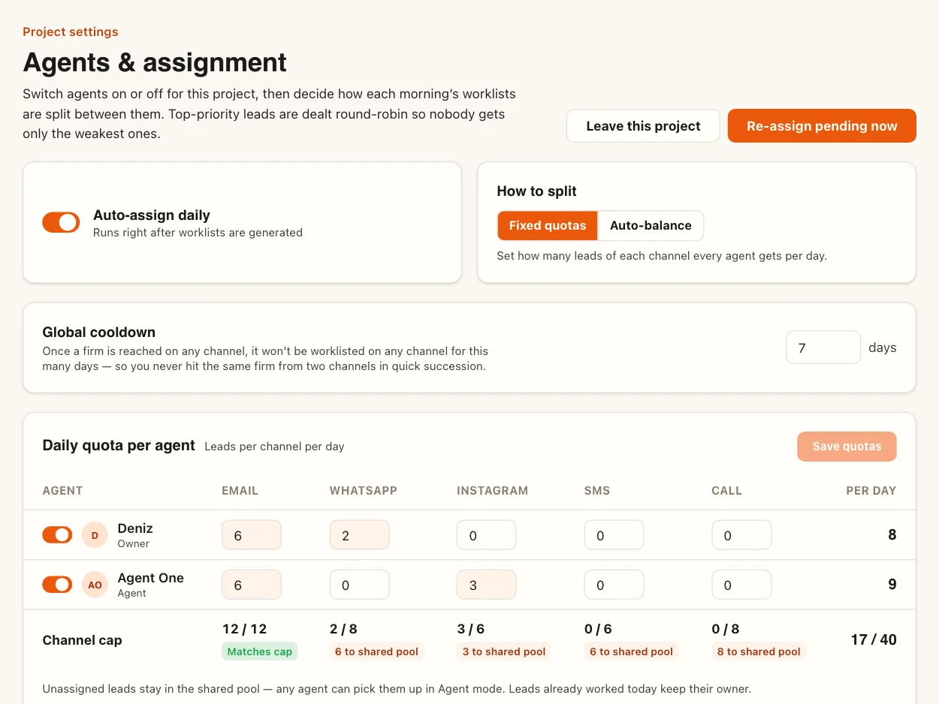This screenshot has width=939, height=704.
Task: Click Agent One's Call quota field
Action: click(742, 585)
